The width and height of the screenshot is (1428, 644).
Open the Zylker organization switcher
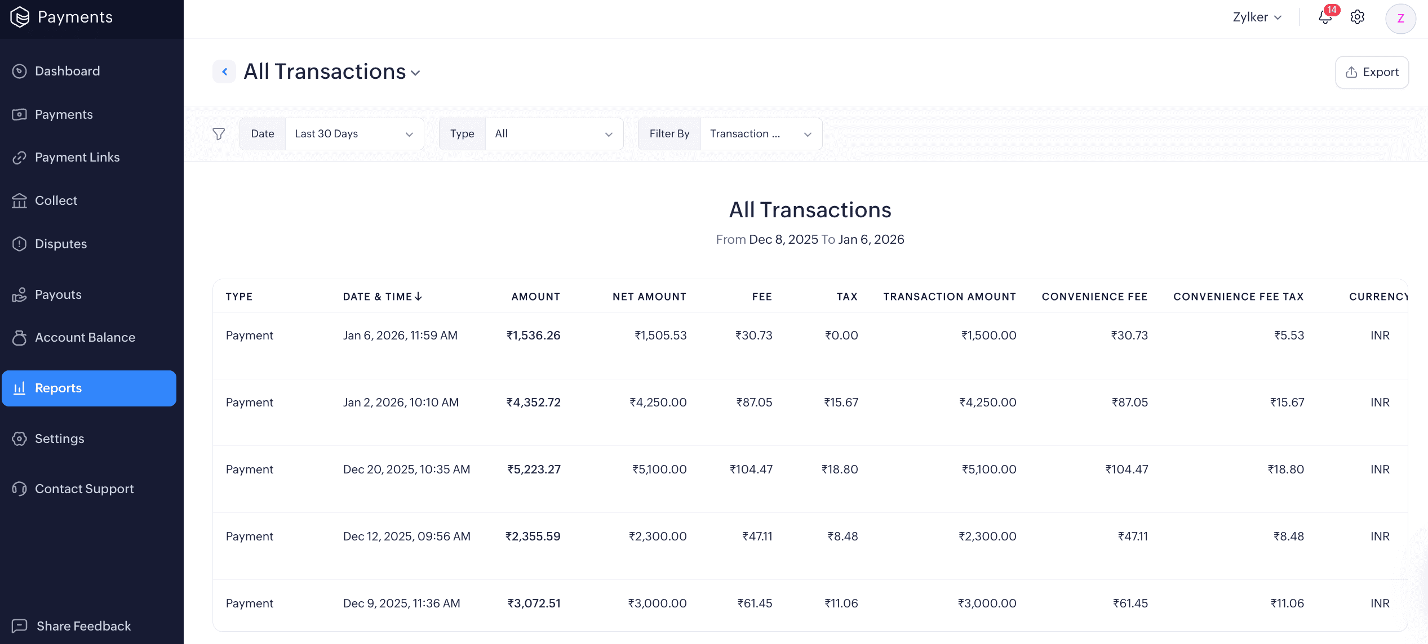point(1257,17)
